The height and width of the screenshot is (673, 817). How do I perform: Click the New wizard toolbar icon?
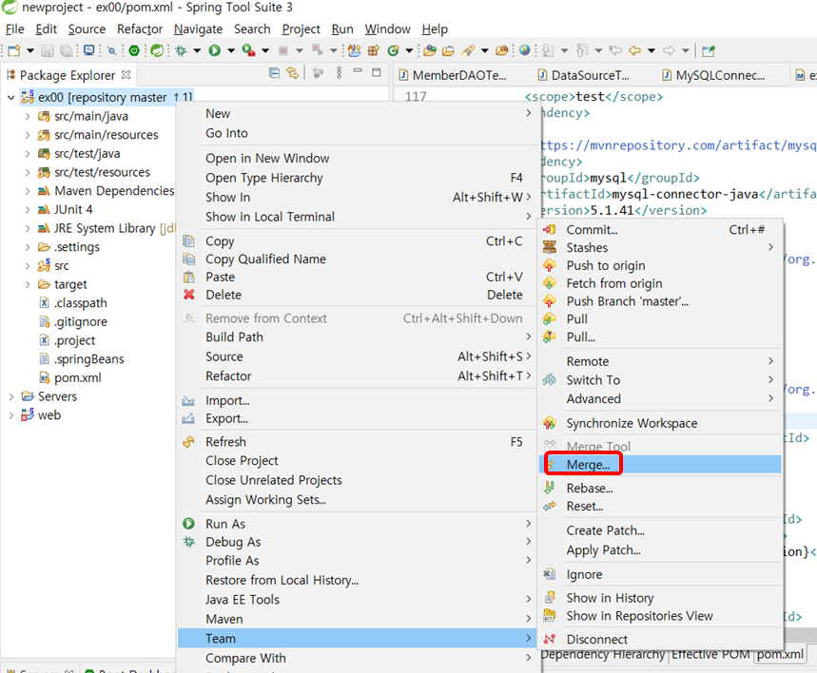pyautogui.click(x=14, y=50)
